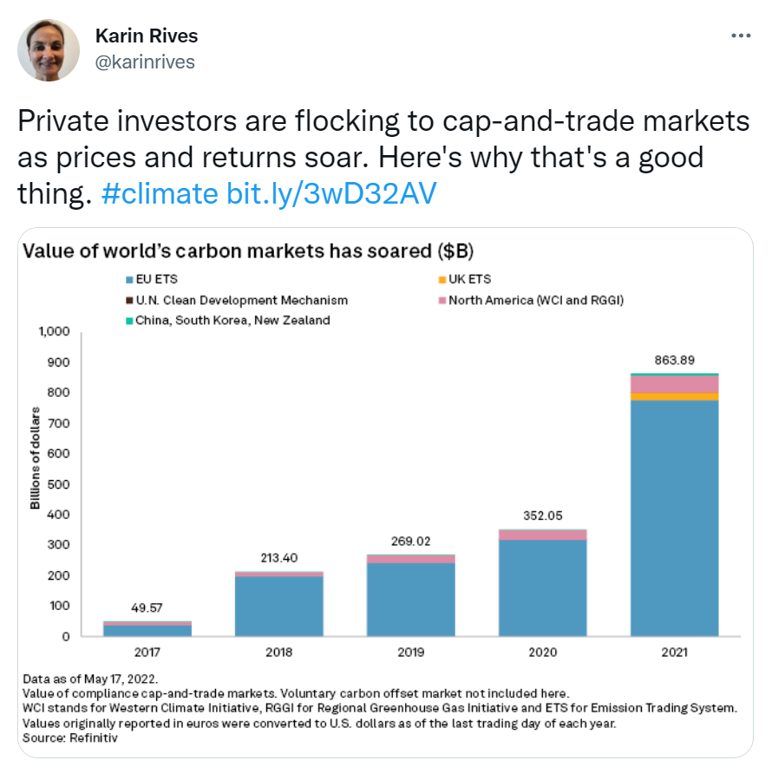The width and height of the screenshot is (772, 773).
Task: Open the #climate hashtag
Action: pyautogui.click(x=159, y=193)
